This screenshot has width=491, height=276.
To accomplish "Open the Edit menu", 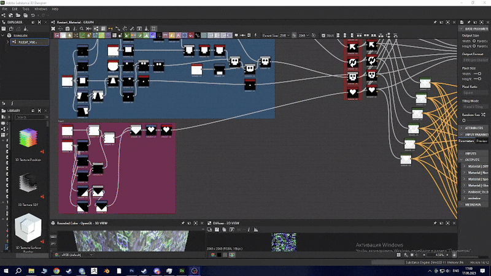I will click(x=15, y=9).
